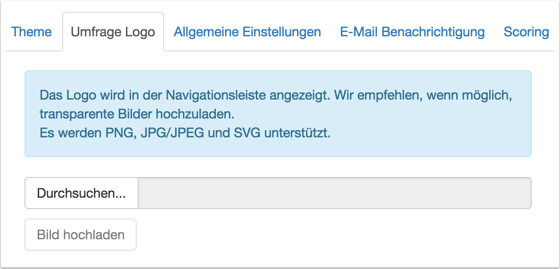Click the blue logo info message box
The height and width of the screenshot is (269, 560).
click(278, 114)
